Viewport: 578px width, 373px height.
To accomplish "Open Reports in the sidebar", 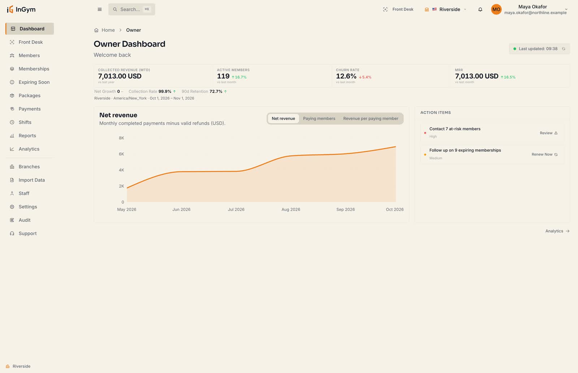I will click(30, 136).
